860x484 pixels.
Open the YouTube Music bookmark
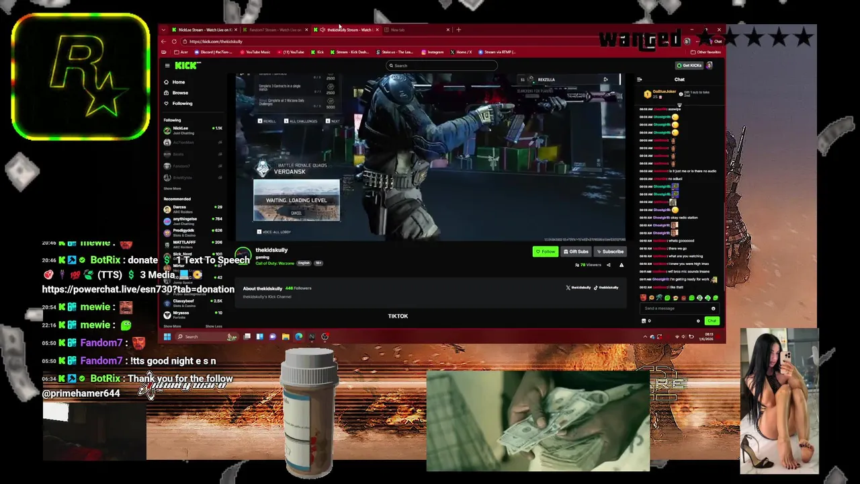255,52
